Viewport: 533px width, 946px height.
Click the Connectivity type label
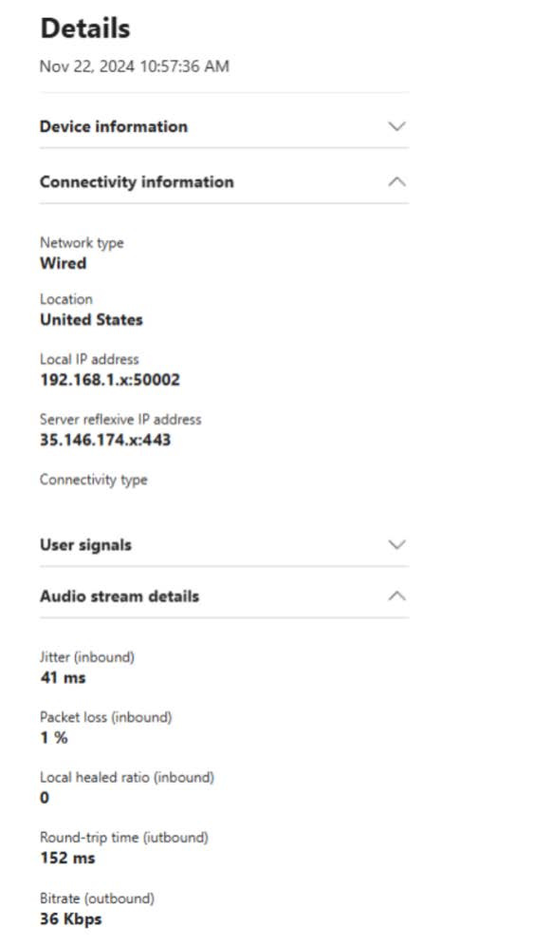(94, 481)
